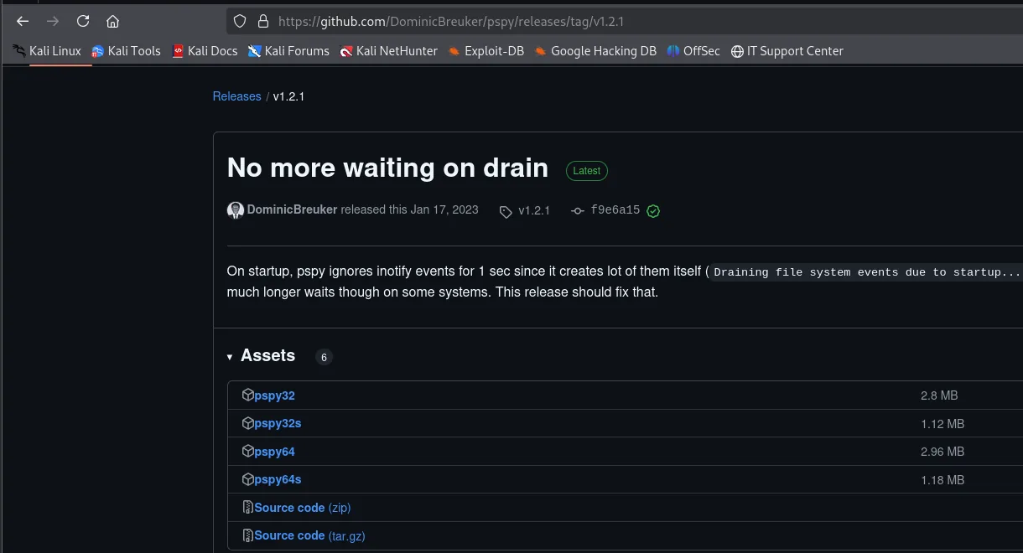The height and width of the screenshot is (553, 1023).
Task: Click the Latest release badge
Action: pos(587,171)
